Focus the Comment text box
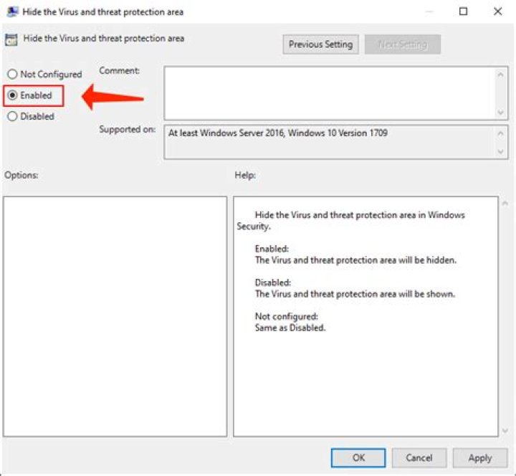This screenshot has height=476, width=516. [330, 93]
